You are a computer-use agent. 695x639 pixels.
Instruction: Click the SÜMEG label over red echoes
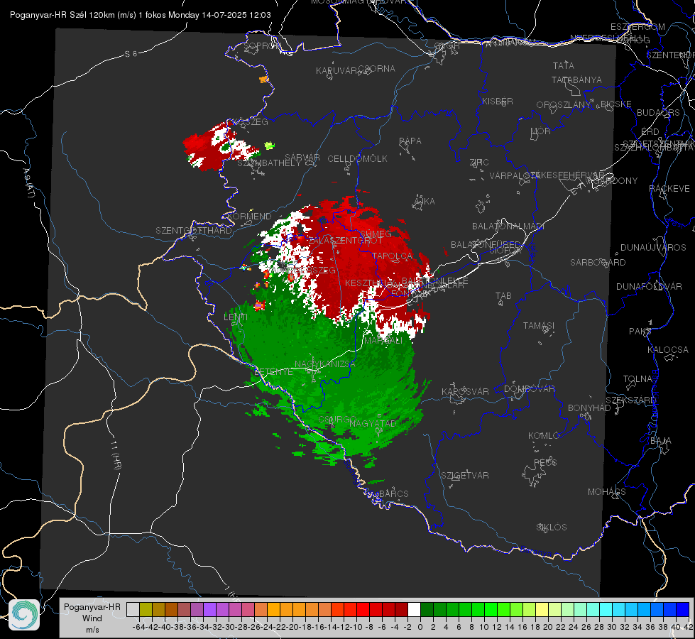point(376,234)
